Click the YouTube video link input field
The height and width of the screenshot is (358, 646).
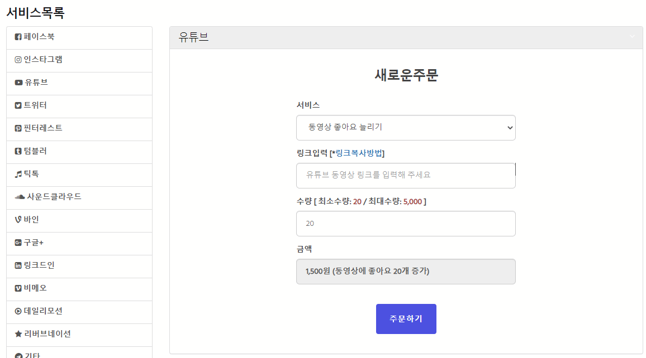coord(406,176)
